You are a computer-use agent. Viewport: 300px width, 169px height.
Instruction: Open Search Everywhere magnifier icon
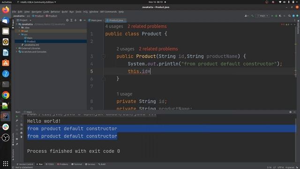[290, 16]
